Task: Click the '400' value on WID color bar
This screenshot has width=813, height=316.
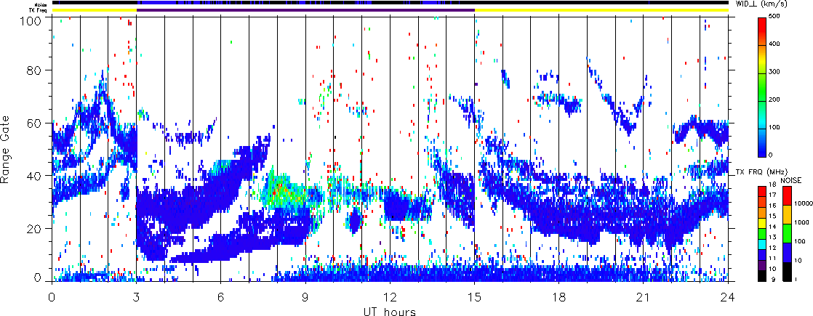Action: tap(774, 44)
